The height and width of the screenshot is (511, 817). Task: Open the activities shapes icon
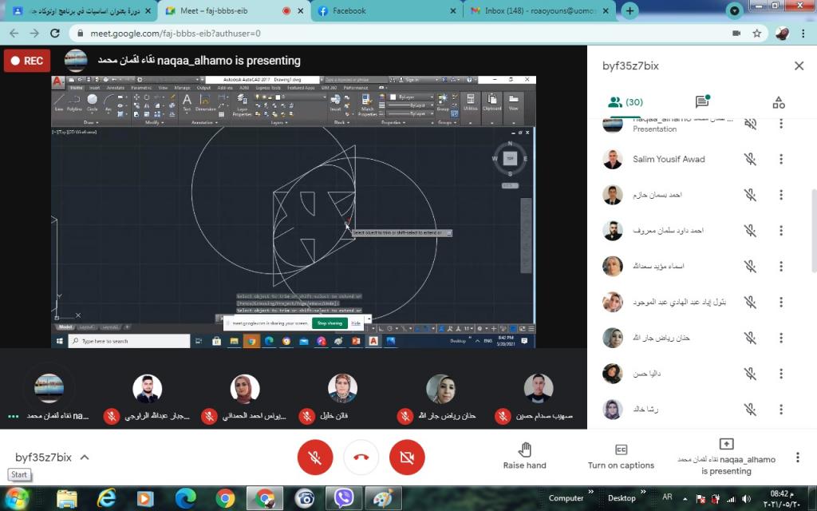(x=779, y=102)
